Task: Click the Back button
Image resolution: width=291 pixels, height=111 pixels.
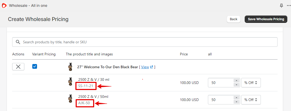Action: (x=234, y=19)
